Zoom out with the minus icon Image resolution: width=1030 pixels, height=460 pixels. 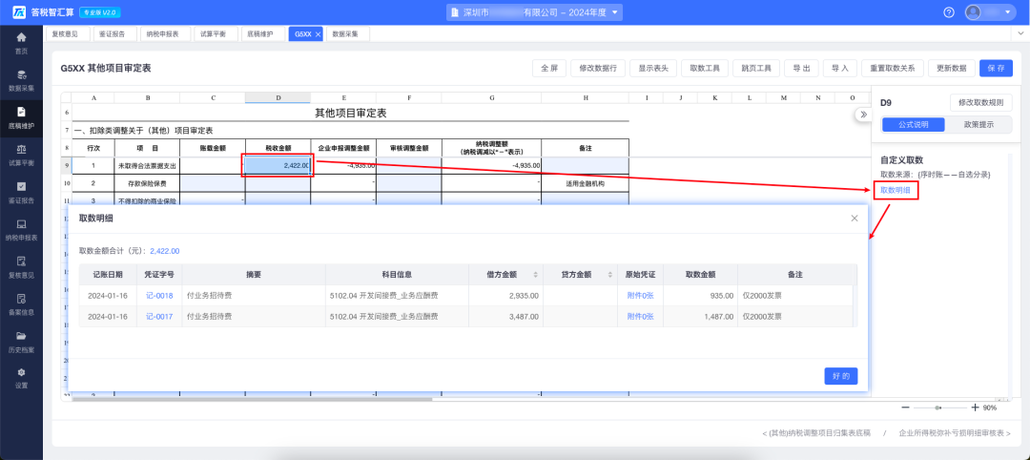905,408
